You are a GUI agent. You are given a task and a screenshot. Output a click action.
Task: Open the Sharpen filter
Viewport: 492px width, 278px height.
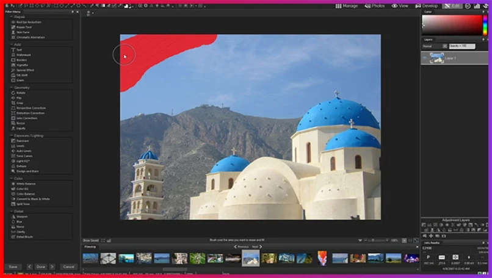pyautogui.click(x=20, y=216)
